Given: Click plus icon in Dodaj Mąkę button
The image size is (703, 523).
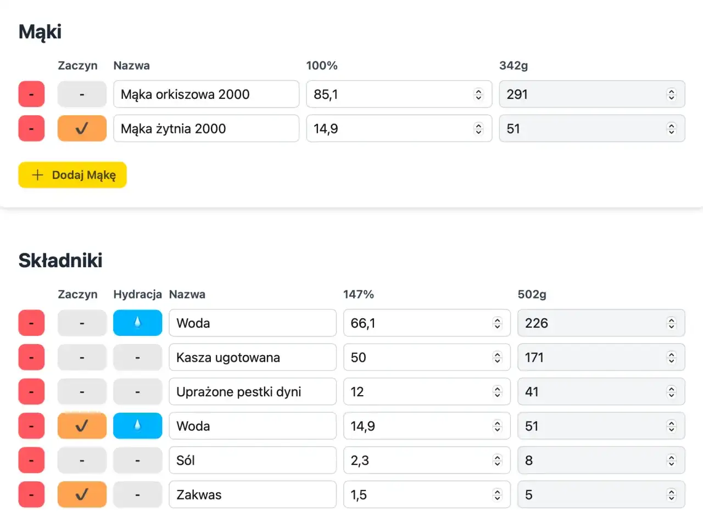Looking at the screenshot, I should click(x=37, y=175).
